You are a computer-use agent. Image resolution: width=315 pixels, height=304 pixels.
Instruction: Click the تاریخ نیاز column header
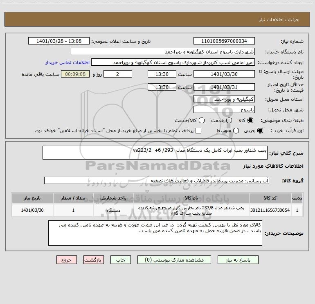32,198
